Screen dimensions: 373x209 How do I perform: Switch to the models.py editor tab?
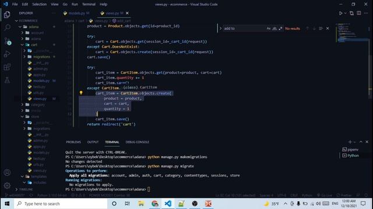(76, 13)
